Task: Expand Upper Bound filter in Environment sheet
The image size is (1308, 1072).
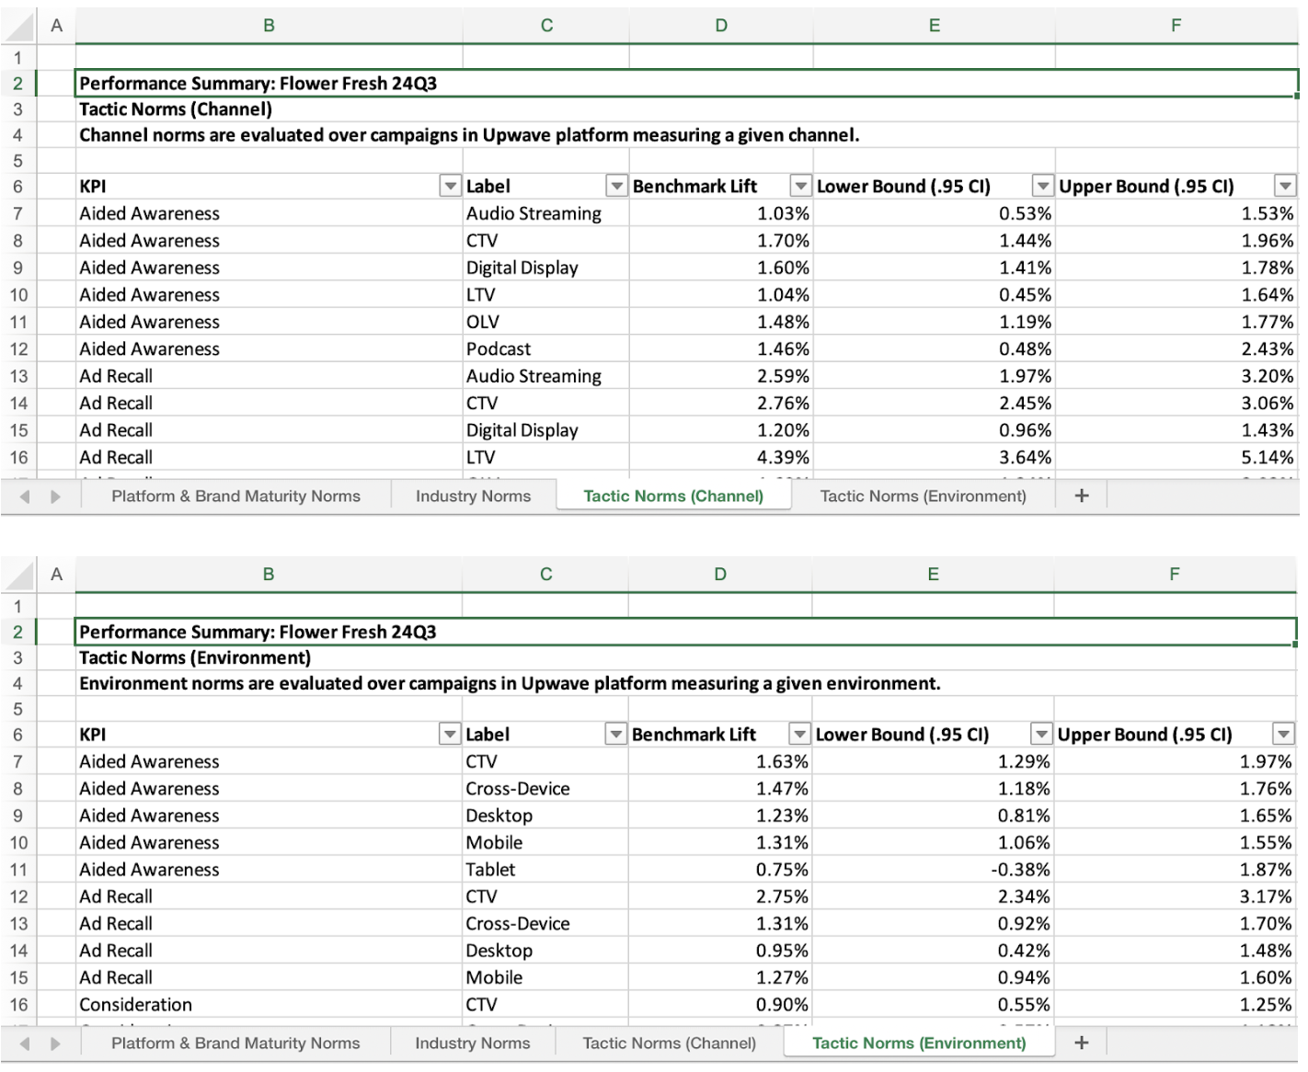Action: 1282,735
